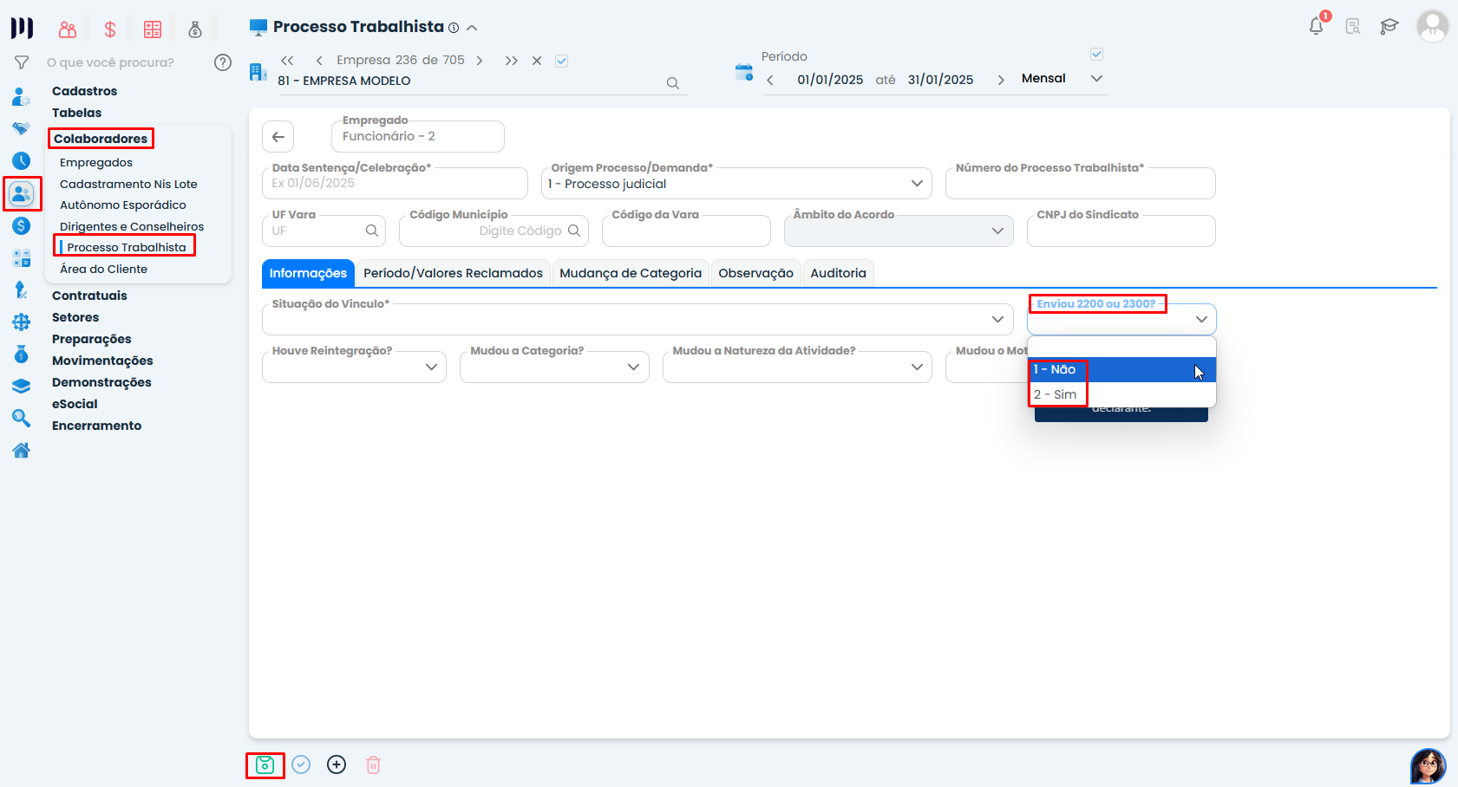Expand the Situação do Vínculo dropdown
This screenshot has height=787, width=1458.
[x=997, y=320]
